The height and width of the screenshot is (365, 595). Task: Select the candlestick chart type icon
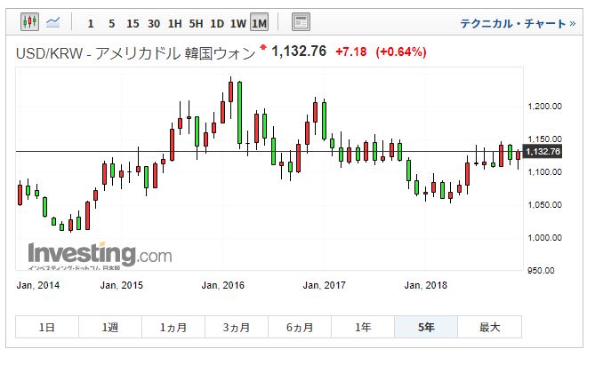[30, 20]
